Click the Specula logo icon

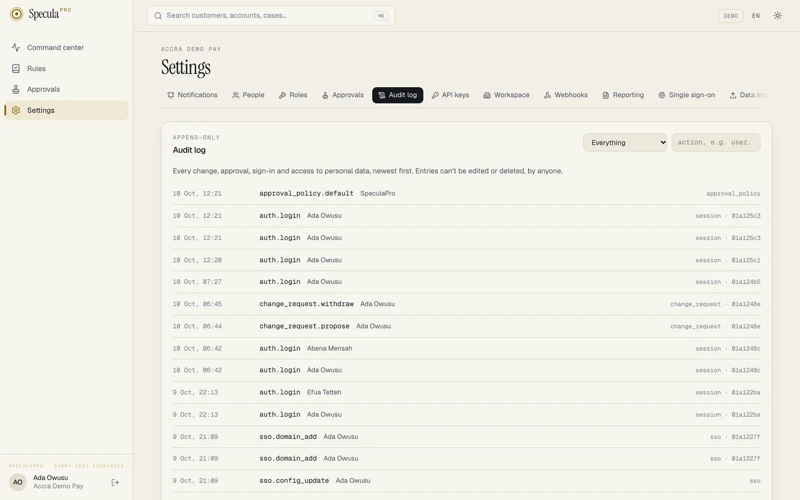coord(16,14)
